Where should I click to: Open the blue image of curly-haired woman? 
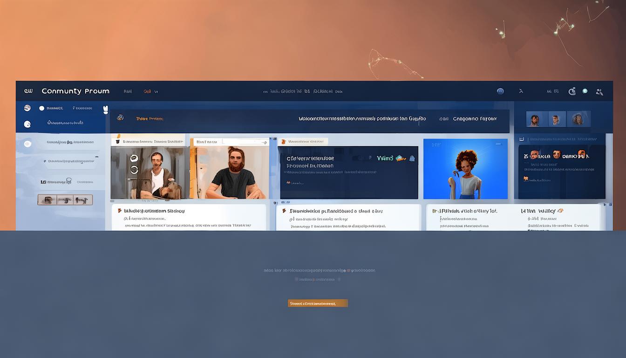tap(465, 169)
